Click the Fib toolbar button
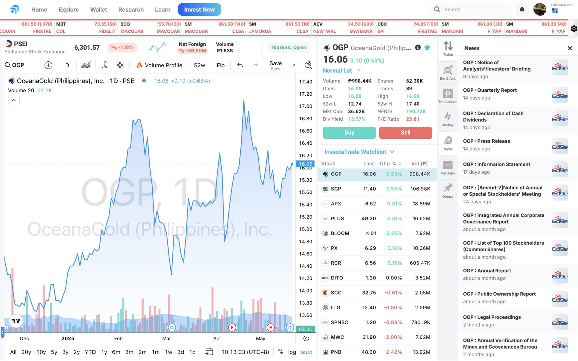The height and width of the screenshot is (361, 578). [x=221, y=65]
